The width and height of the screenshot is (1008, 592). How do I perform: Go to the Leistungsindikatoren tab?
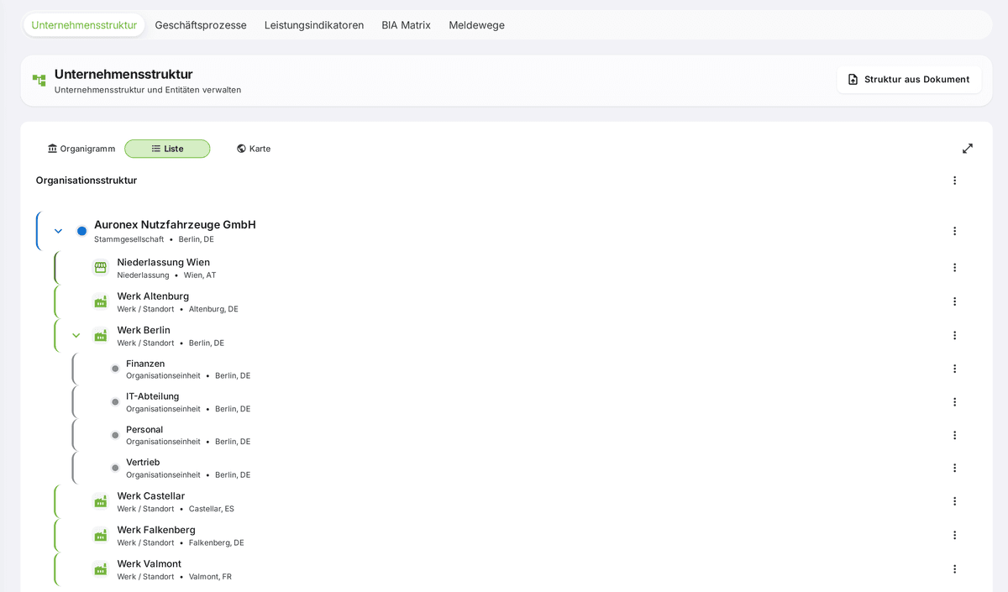tap(314, 25)
